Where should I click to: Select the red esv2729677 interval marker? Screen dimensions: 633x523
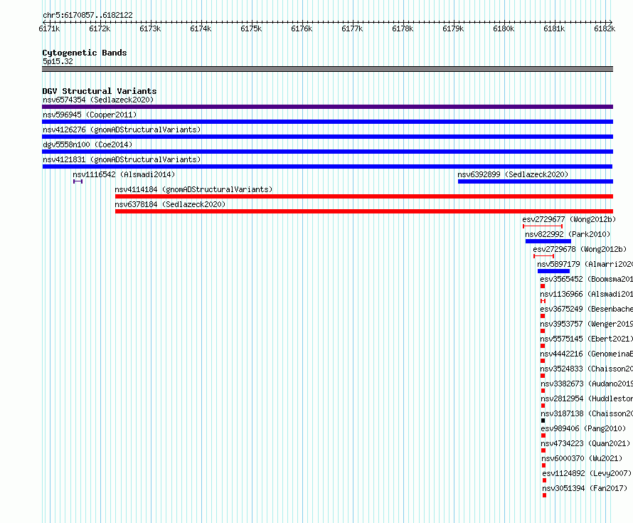543,226
